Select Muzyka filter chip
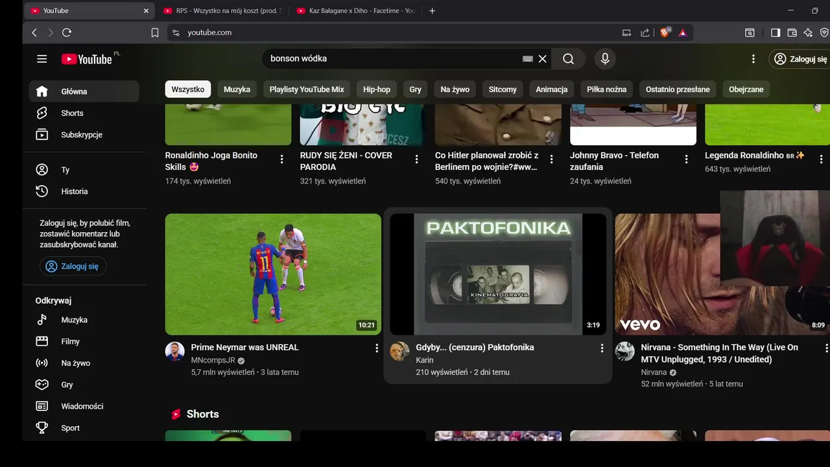 (x=237, y=90)
